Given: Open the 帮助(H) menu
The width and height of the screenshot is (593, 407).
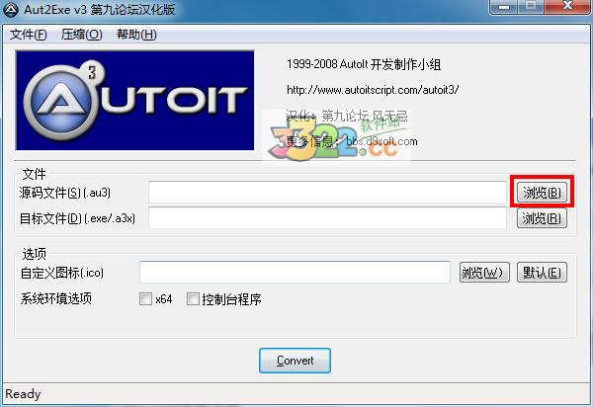Looking at the screenshot, I should pyautogui.click(x=136, y=35).
